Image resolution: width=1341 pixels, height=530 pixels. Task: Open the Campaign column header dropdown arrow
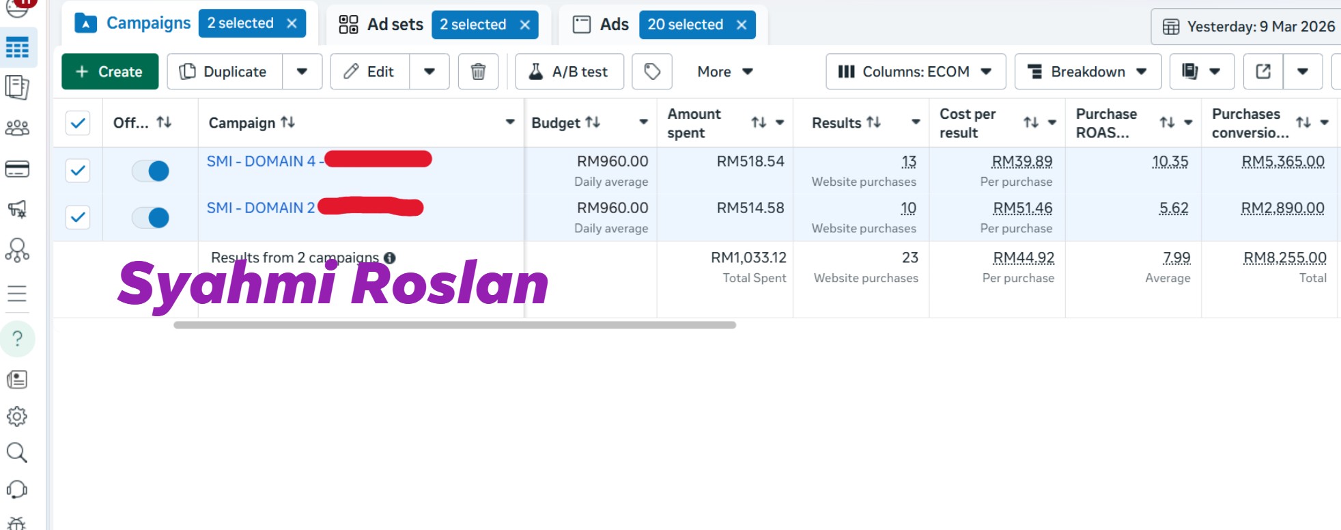(x=509, y=122)
